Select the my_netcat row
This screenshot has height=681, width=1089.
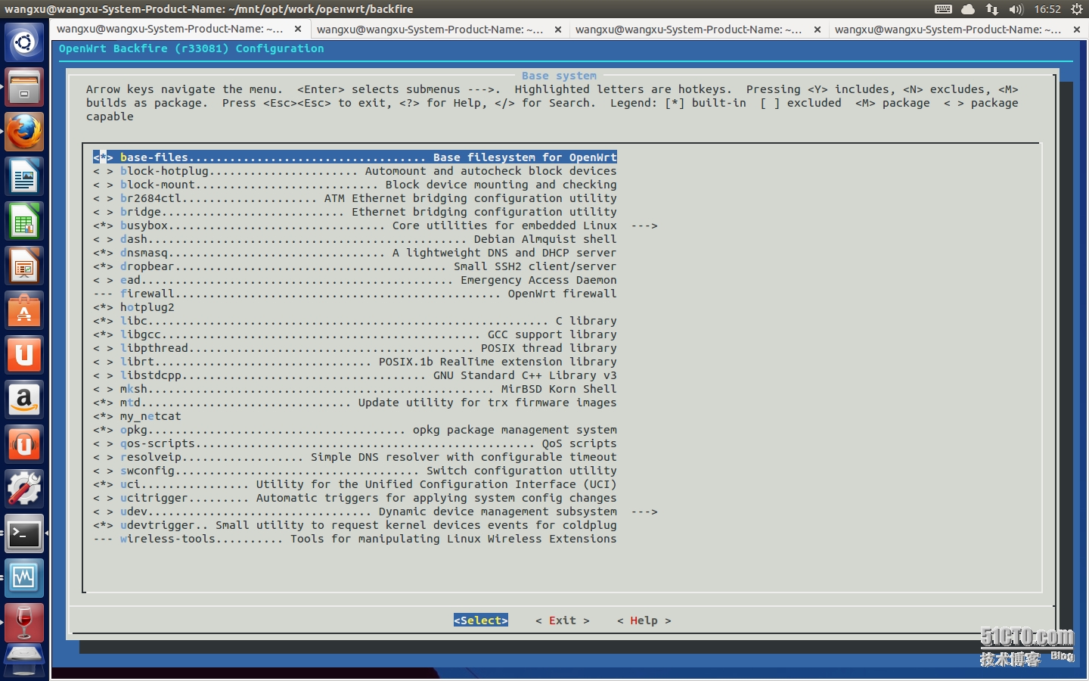tap(137, 416)
